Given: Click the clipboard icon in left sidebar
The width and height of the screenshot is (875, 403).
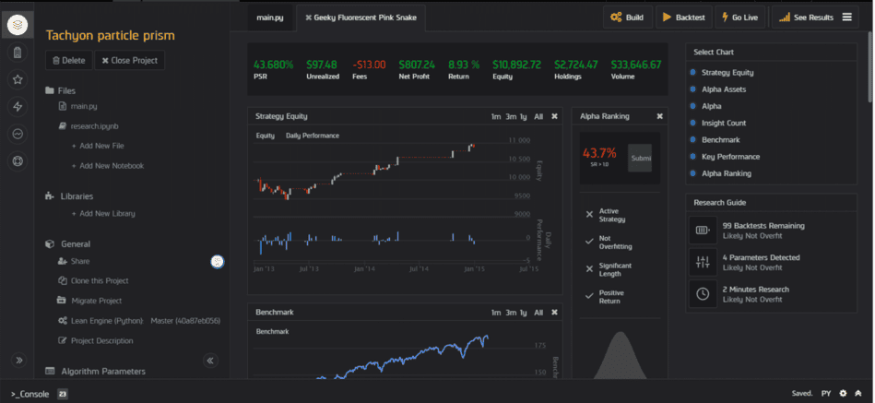Looking at the screenshot, I should click(x=17, y=53).
